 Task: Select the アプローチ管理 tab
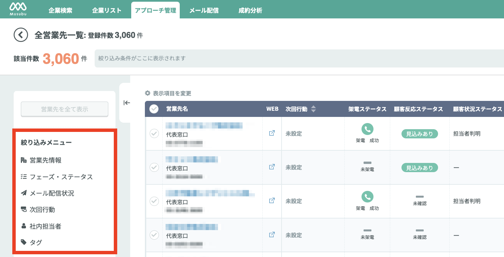click(x=155, y=10)
